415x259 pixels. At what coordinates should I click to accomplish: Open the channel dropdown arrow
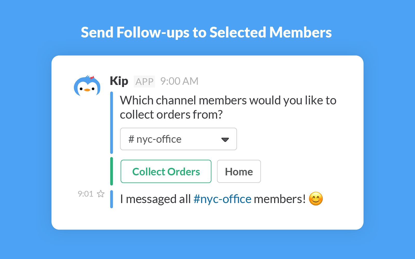[225, 140]
